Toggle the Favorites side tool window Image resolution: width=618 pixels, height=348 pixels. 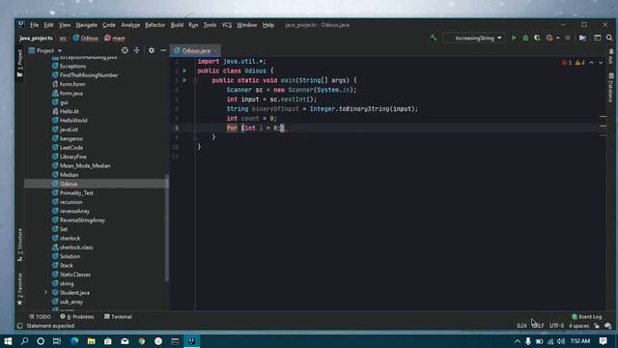(19, 289)
